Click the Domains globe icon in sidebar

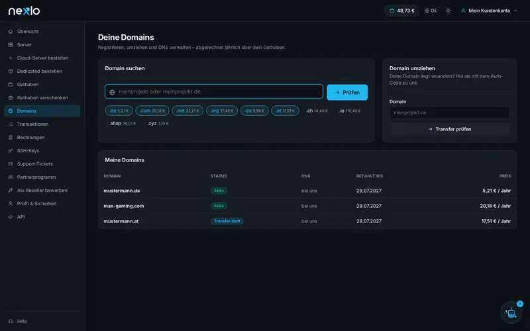[x=11, y=111]
